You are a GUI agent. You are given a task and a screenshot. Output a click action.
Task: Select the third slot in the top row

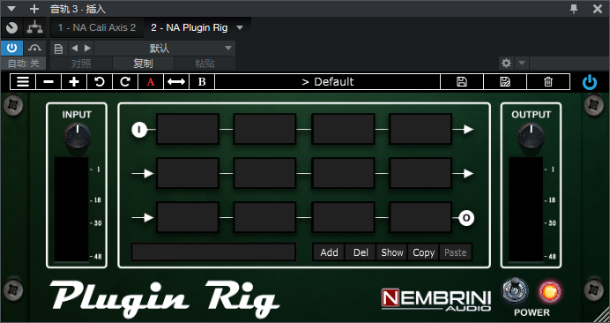coord(344,129)
